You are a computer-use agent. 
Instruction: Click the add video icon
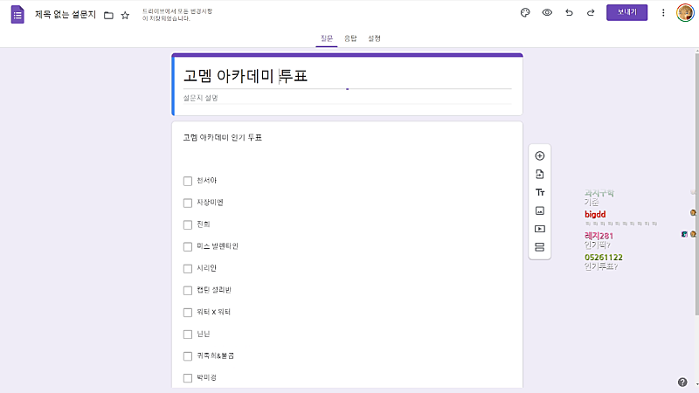pyautogui.click(x=539, y=229)
